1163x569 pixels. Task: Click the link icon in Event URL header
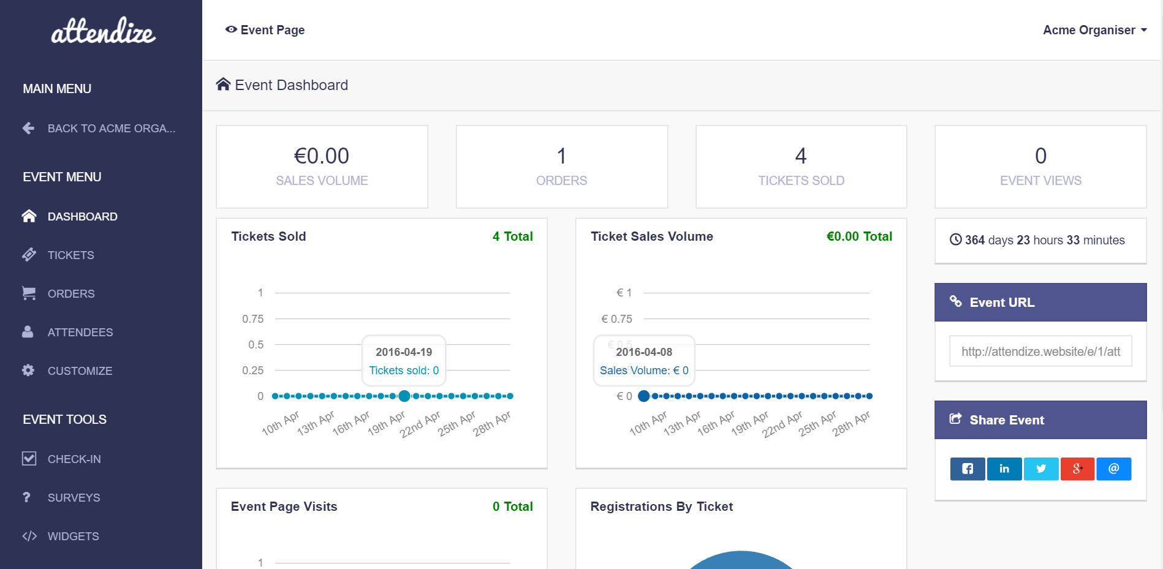point(956,302)
